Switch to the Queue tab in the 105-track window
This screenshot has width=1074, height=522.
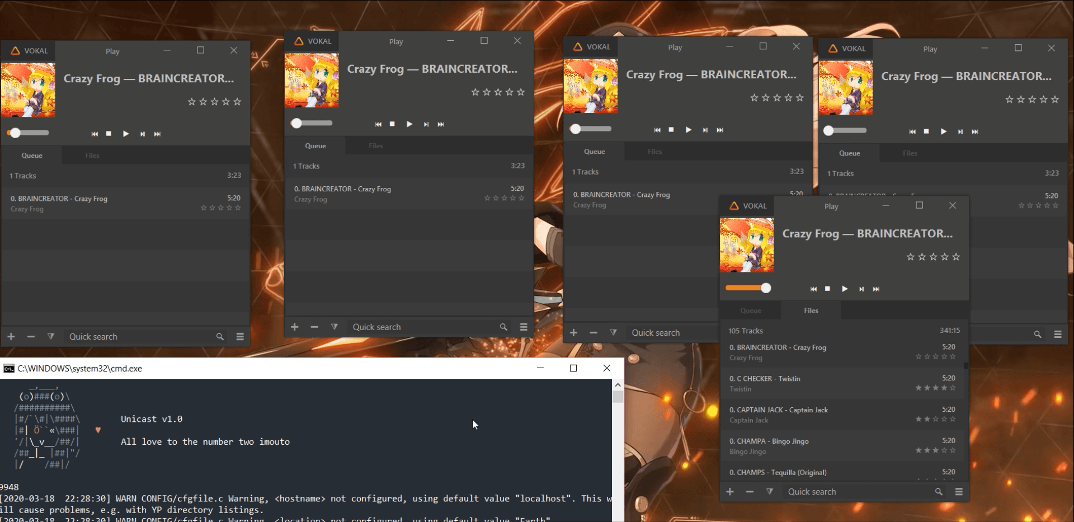[751, 311]
